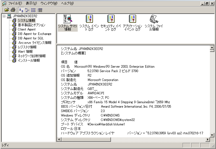This screenshot has height=149, width=216.
Task: Open システム サマリ情報 icon
Action: (x=68, y=23)
